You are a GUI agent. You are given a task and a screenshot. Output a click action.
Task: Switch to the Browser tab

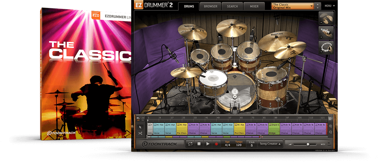[x=210, y=6]
